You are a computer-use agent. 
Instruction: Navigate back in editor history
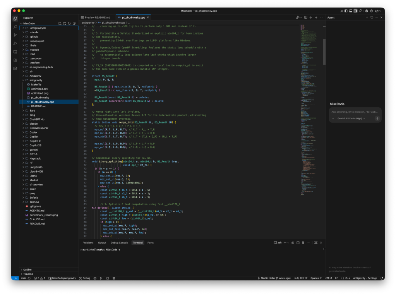(x=310, y=17)
